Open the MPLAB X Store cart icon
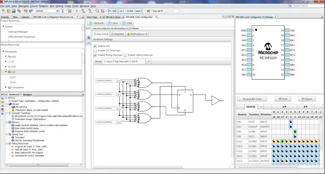The width and height of the screenshot is (325, 174). (148, 11)
